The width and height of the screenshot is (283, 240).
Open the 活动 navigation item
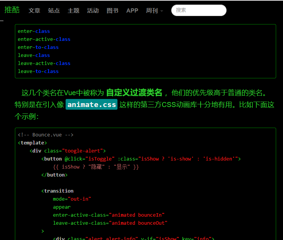coord(93,10)
